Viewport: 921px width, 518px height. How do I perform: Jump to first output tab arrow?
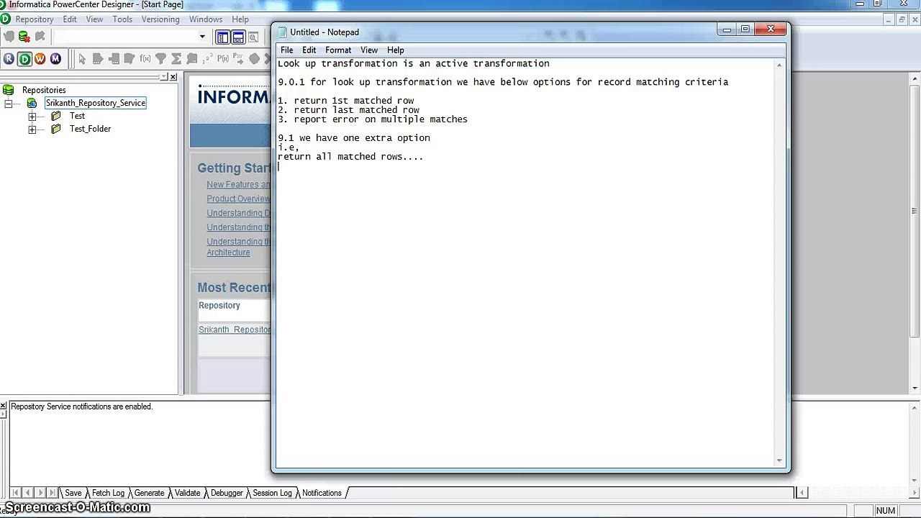(x=15, y=493)
